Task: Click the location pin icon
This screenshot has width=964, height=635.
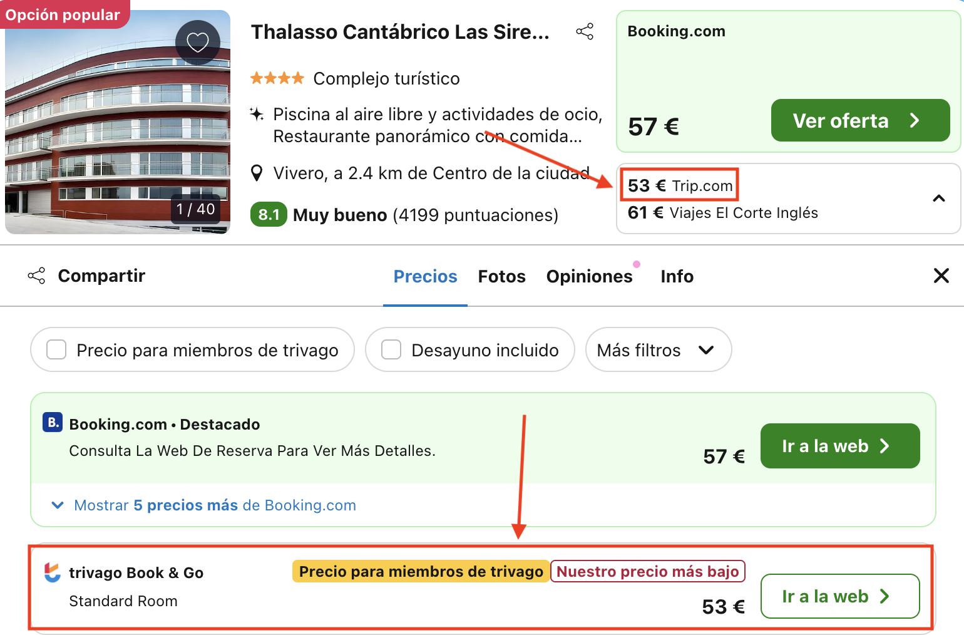Action: click(x=257, y=173)
